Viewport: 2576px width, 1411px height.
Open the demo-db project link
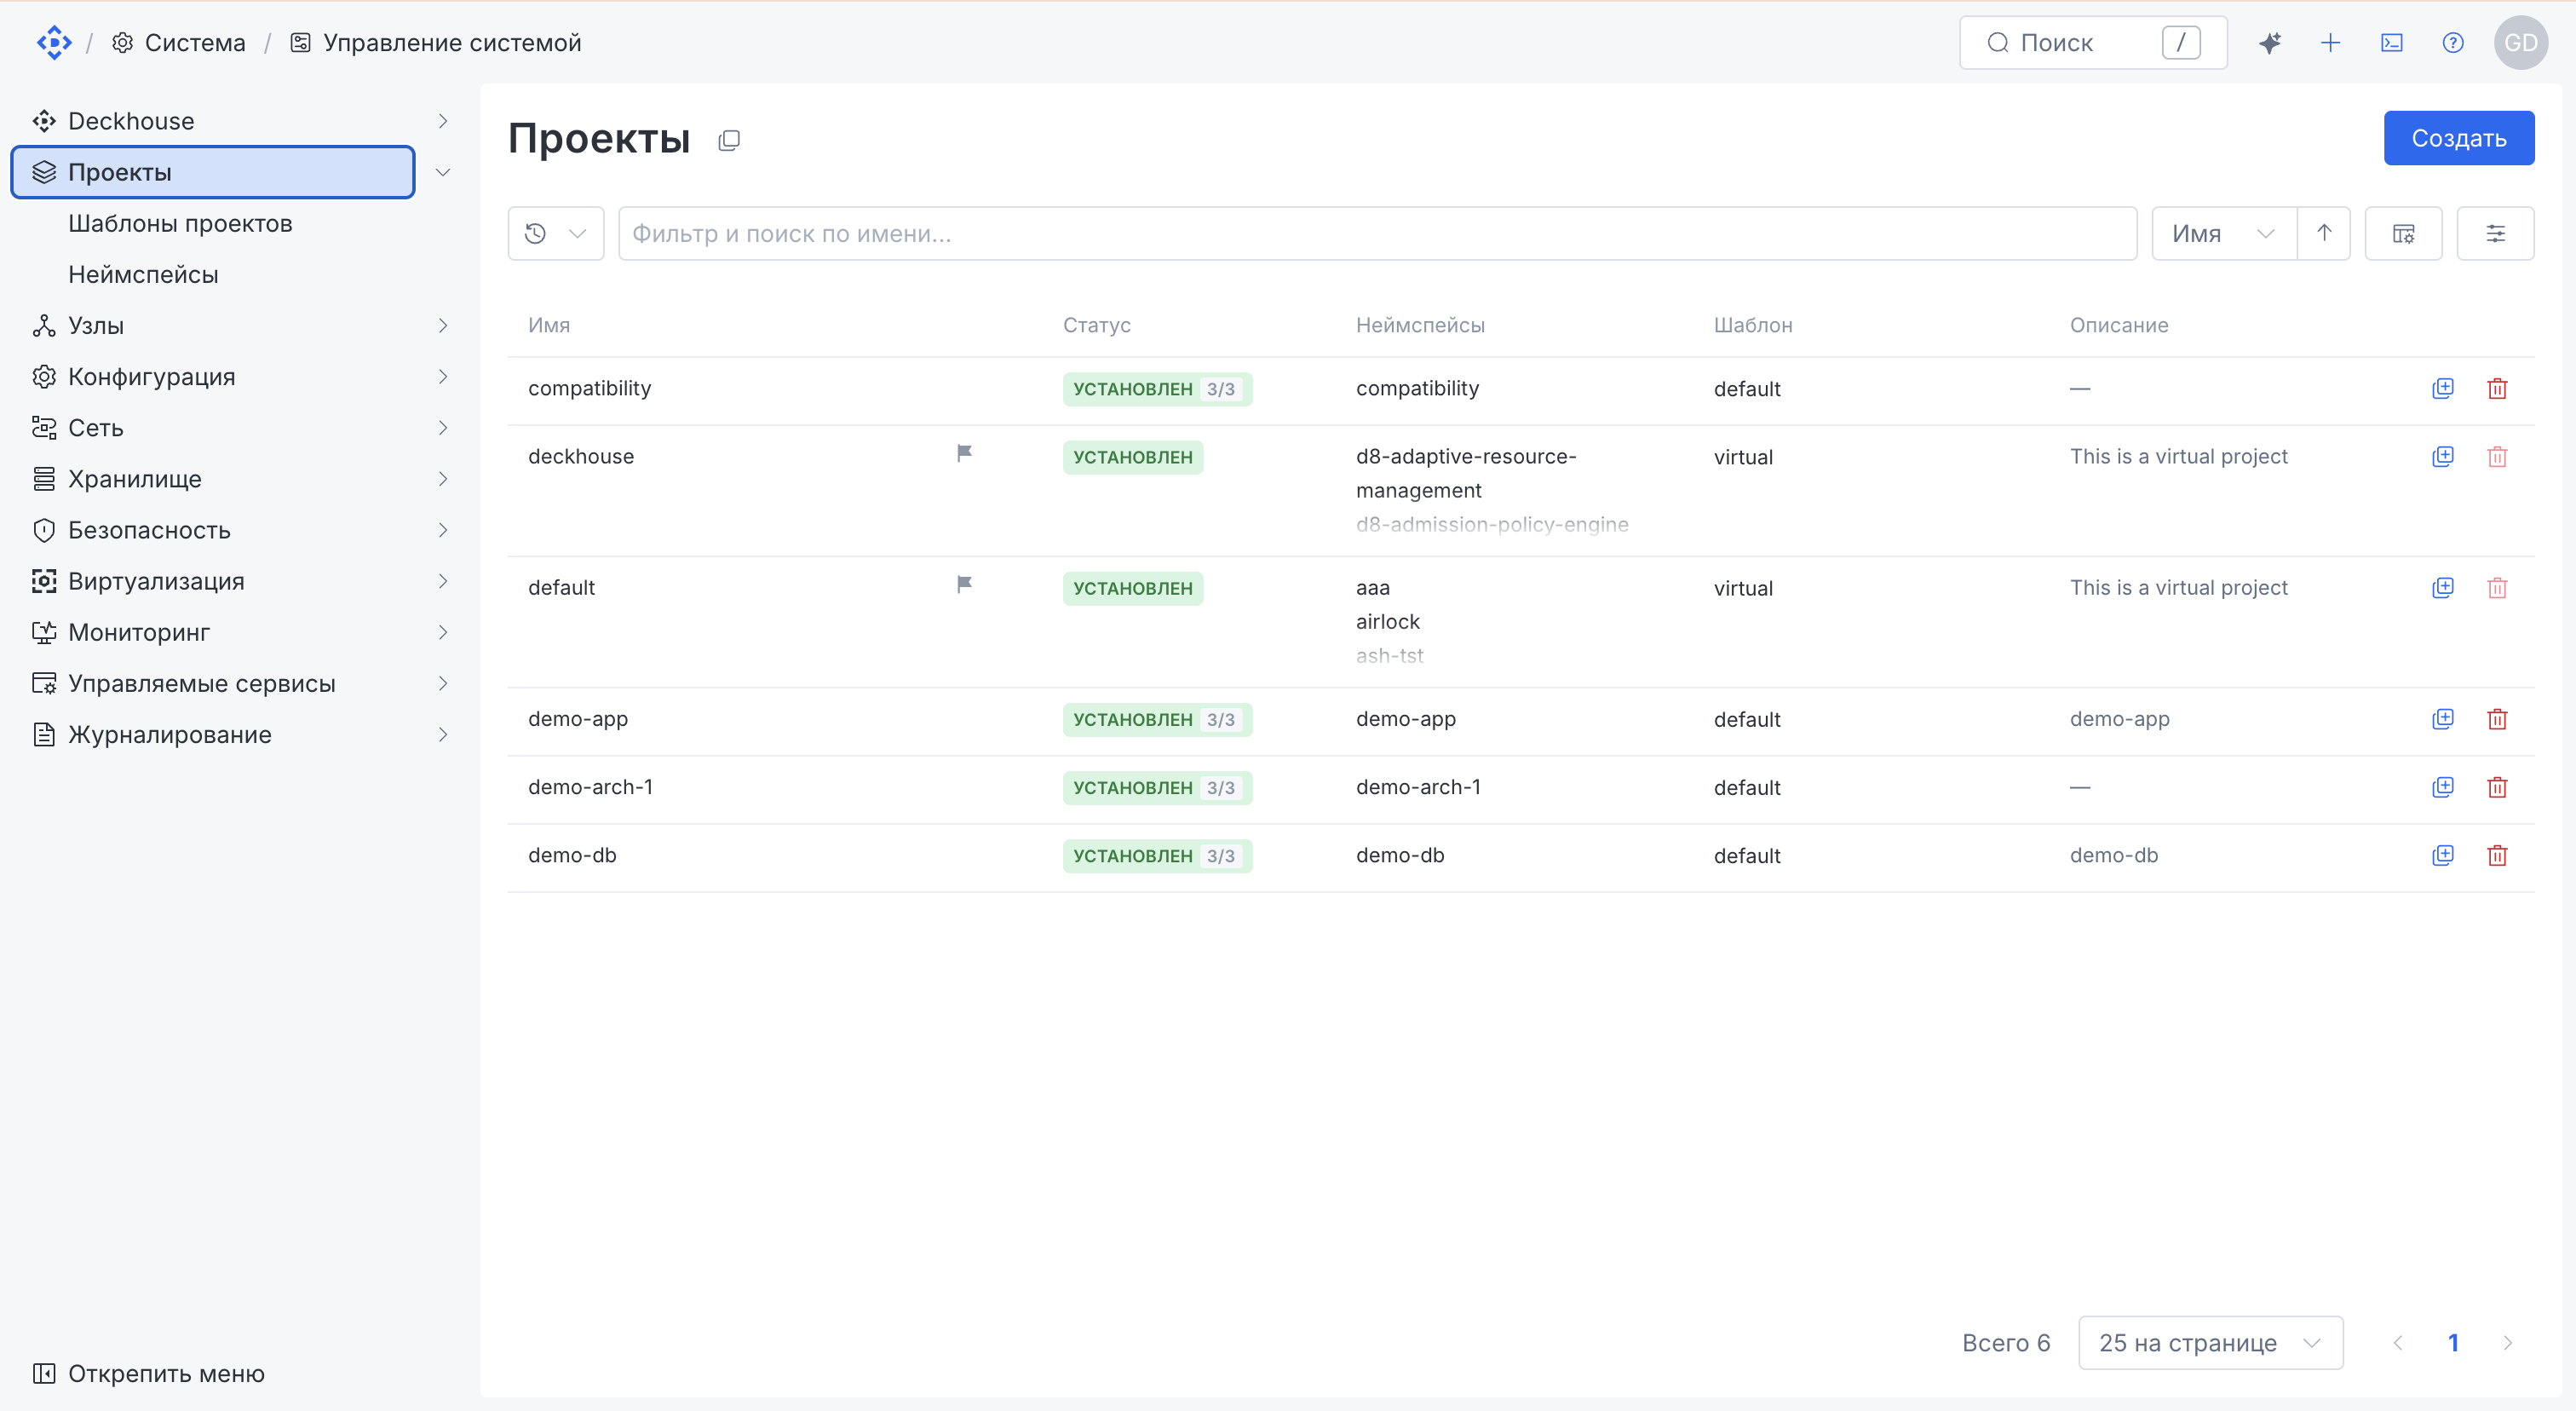[572, 855]
